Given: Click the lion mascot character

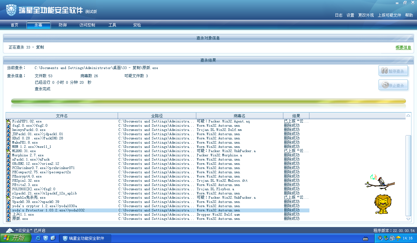Looking at the screenshot, I should [383, 205].
